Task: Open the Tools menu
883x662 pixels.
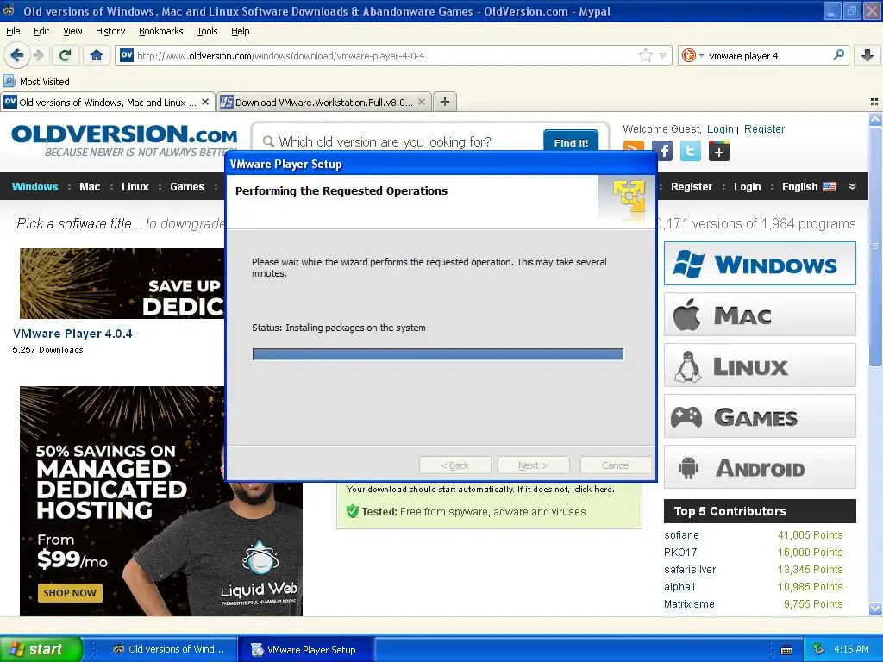Action: pyautogui.click(x=207, y=31)
